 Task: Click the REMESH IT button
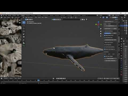(x=110, y=26)
